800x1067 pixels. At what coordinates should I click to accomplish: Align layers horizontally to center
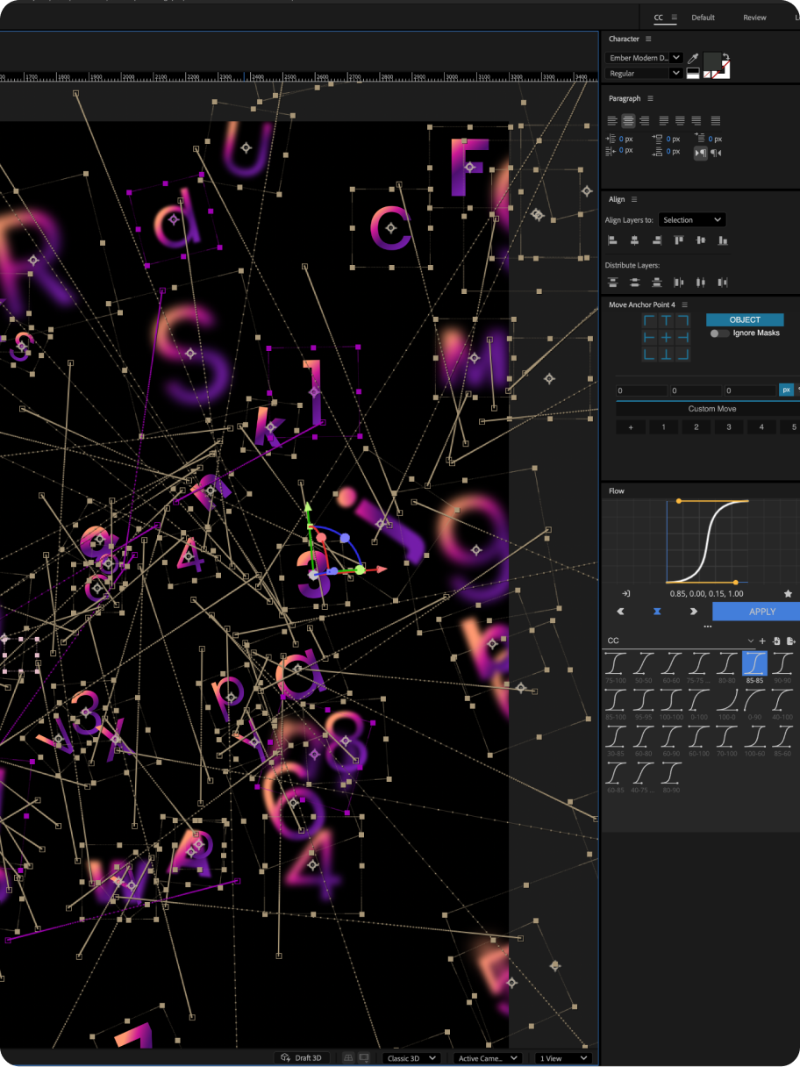click(634, 240)
